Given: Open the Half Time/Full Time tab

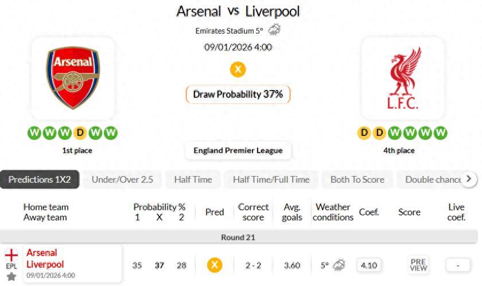Looking at the screenshot, I should click(271, 179).
